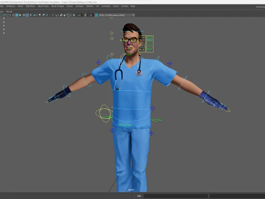Open the Deform menu
This screenshot has width=265, height=199.
tap(89, 6)
